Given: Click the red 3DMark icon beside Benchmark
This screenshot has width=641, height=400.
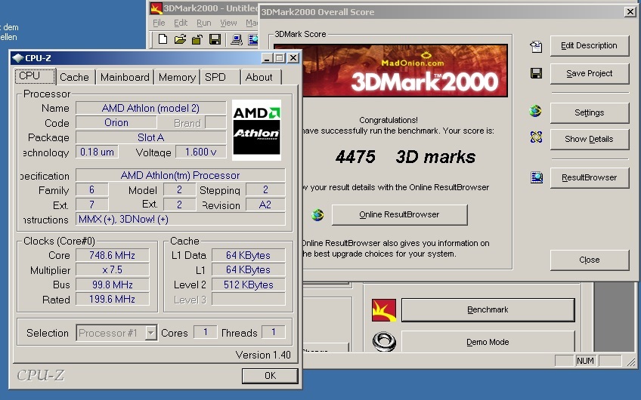Looking at the screenshot, I should (384, 310).
